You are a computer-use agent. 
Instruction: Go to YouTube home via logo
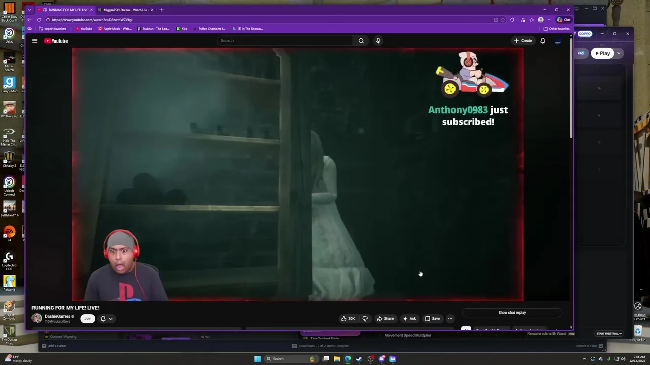56,41
